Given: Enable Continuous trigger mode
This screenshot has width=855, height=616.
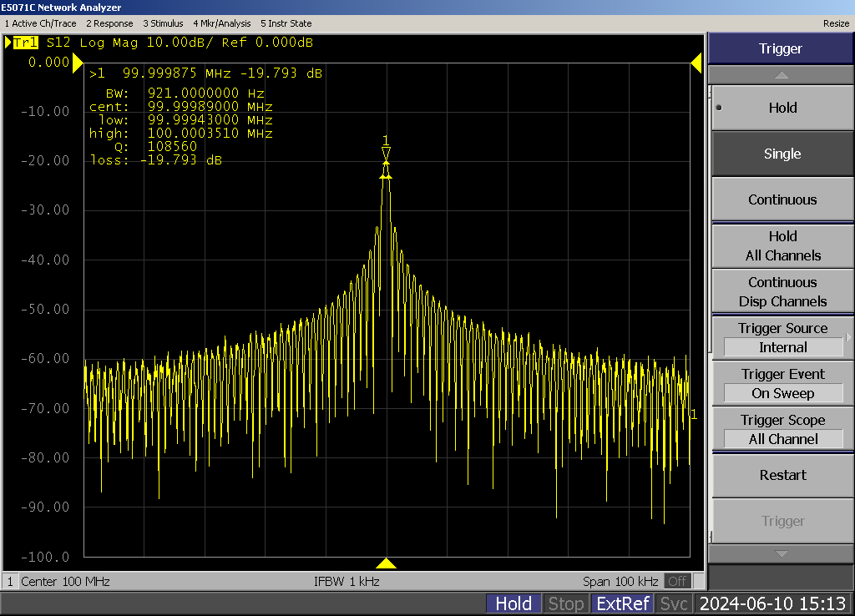Looking at the screenshot, I should [x=782, y=199].
